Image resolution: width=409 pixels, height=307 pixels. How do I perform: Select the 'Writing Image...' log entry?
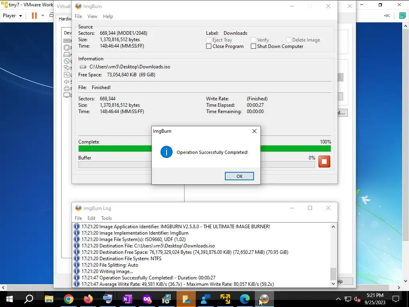pos(107,271)
